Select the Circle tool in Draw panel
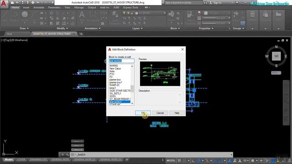The width and height of the screenshot is (292, 164). click(25, 16)
